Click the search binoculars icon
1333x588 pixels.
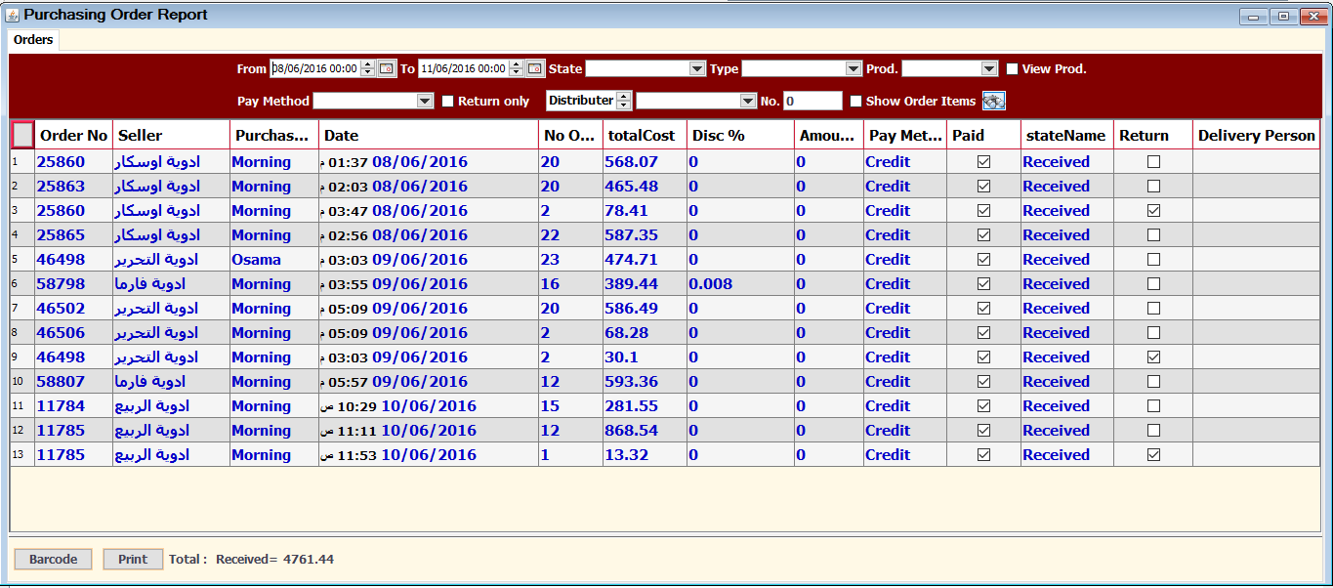(994, 101)
